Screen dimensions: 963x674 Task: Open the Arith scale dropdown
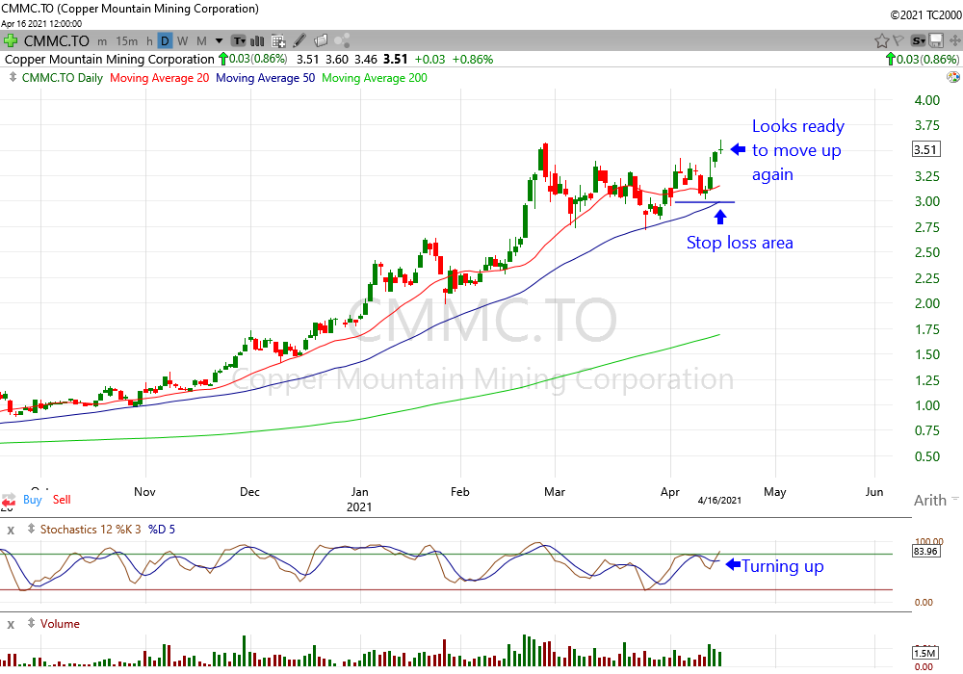[x=936, y=501]
